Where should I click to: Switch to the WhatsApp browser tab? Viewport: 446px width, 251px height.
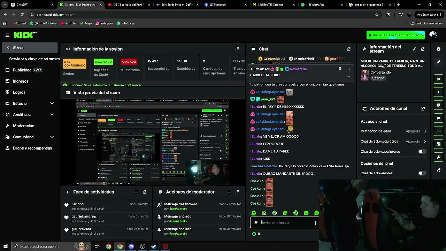pyautogui.click(x=322, y=5)
